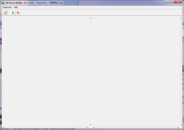The image size is (184, 130).
Task: Close the Vision Builder AI window
Action: [178, 2]
